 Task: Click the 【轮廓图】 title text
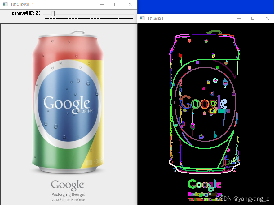point(155,19)
